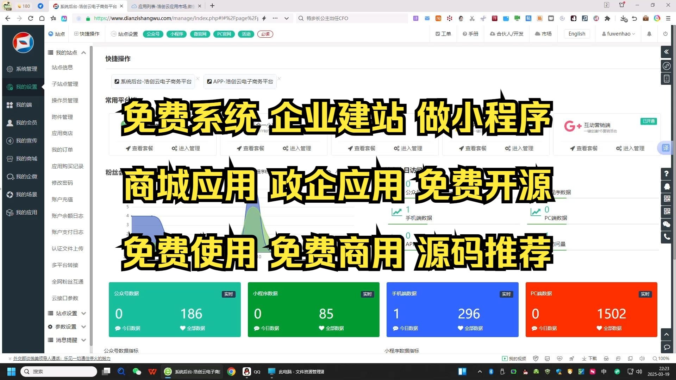The image size is (676, 380).
Task: Select the 公众号 tag in top nav
Action: coord(153,34)
